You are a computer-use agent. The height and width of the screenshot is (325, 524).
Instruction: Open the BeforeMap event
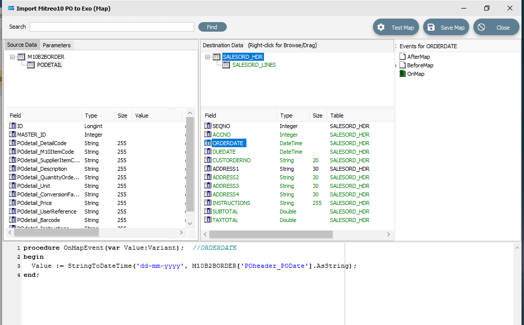(x=420, y=65)
